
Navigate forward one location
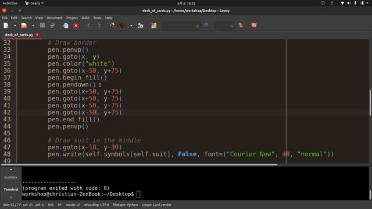[x=99, y=26]
